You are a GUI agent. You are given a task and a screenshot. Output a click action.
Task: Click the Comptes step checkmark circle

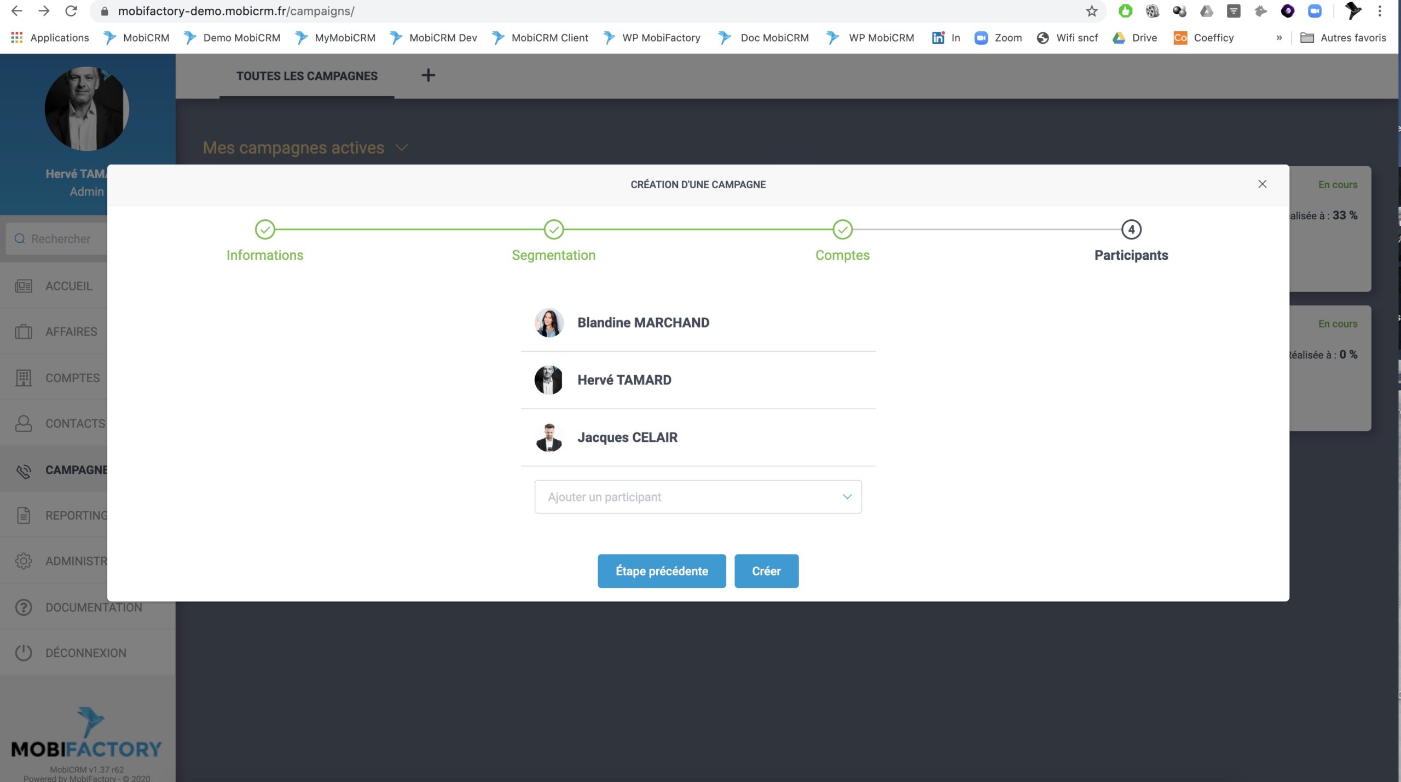point(842,230)
